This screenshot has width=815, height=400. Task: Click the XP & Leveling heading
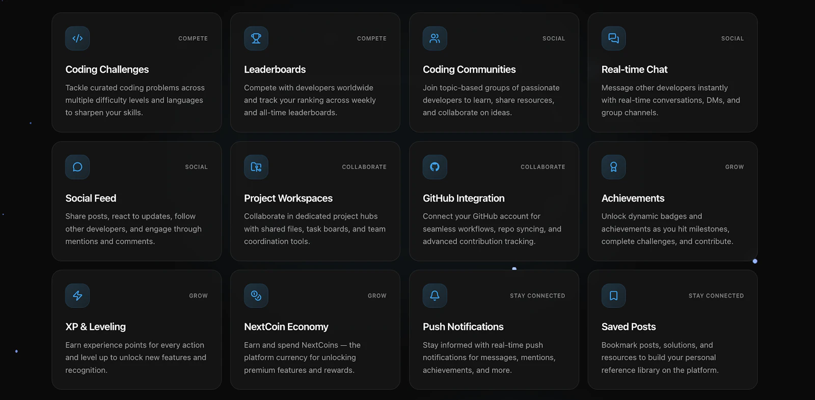tap(95, 327)
